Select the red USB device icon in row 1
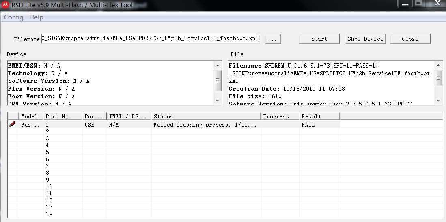Image resolution: width=446 pixels, height=222 pixels. 12,124
